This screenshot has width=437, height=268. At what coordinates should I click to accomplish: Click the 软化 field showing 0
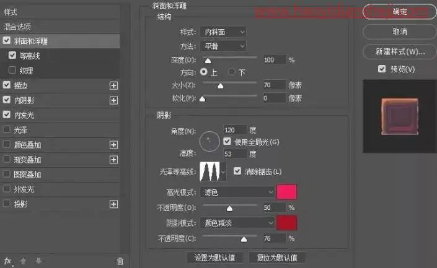275,98
